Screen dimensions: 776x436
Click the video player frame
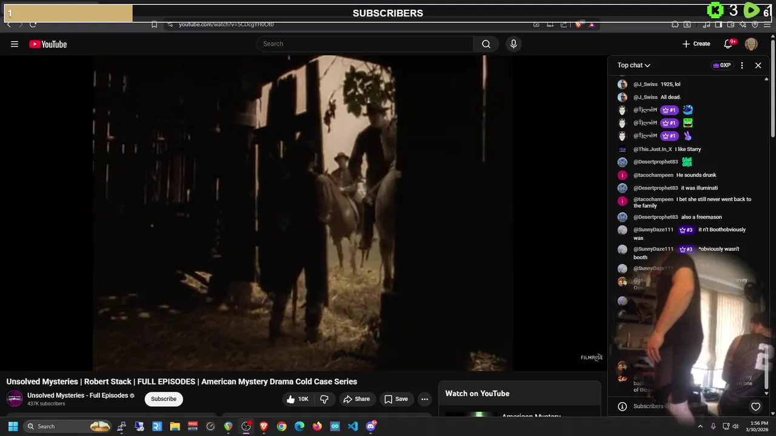point(303,213)
